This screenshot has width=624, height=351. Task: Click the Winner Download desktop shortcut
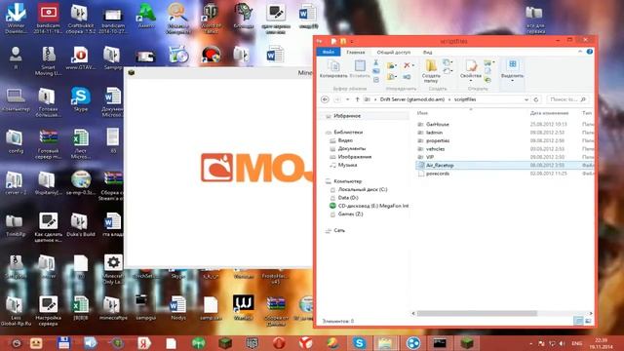[x=16, y=19]
